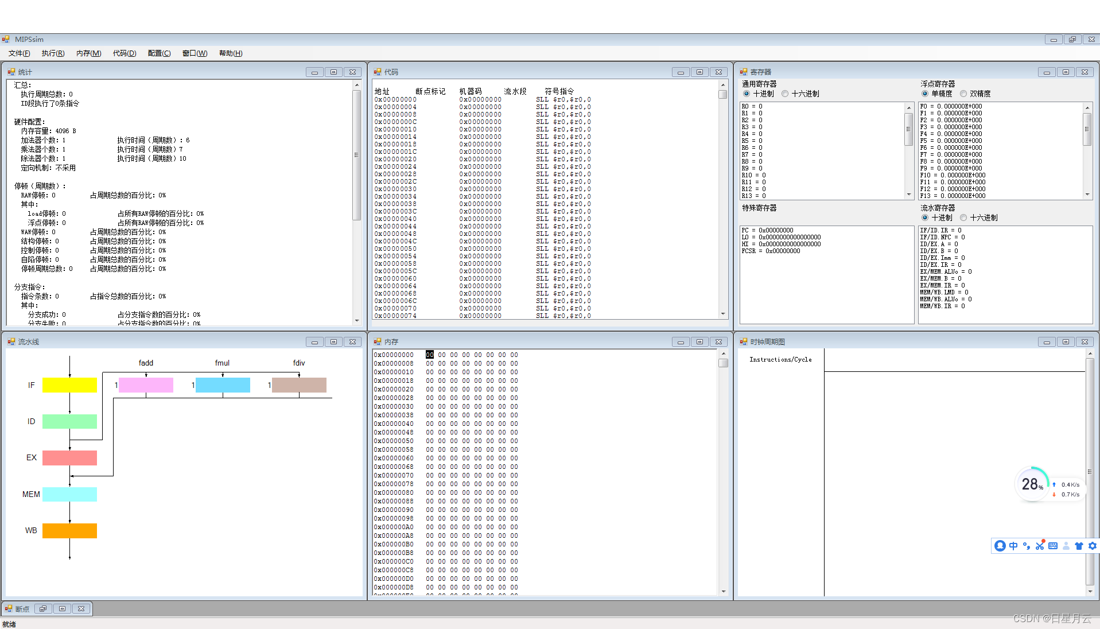
Task: Open the 文件(F) menu
Action: point(20,53)
